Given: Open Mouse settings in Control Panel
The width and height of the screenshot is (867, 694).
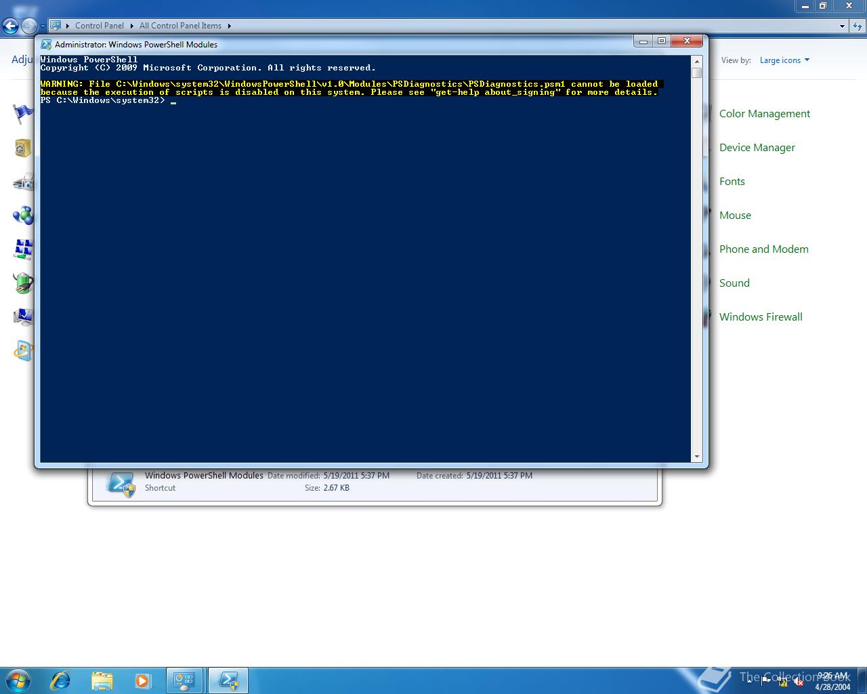Looking at the screenshot, I should pos(735,216).
